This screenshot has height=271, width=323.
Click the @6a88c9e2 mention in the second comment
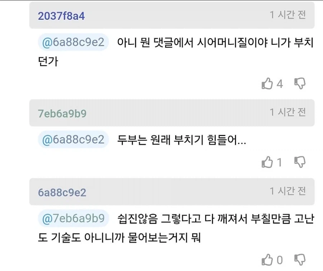point(73,139)
